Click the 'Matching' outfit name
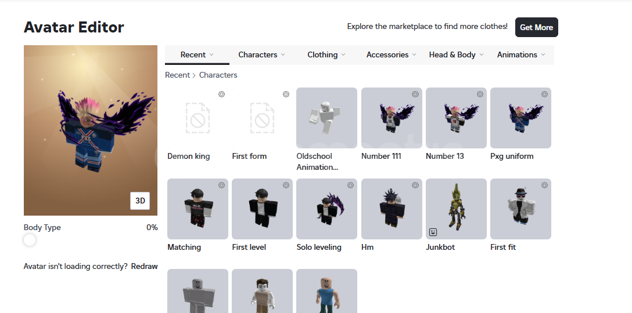 coord(184,248)
